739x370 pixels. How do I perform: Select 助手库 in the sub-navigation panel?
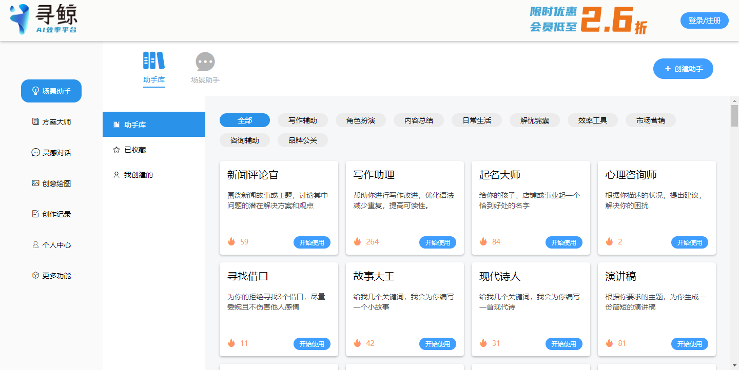pyautogui.click(x=154, y=125)
